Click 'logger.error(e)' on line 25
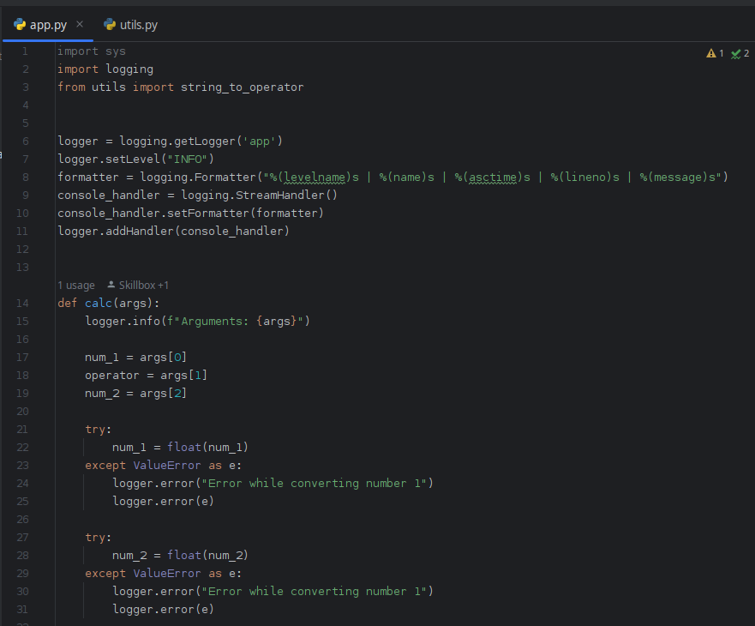 coord(163,502)
